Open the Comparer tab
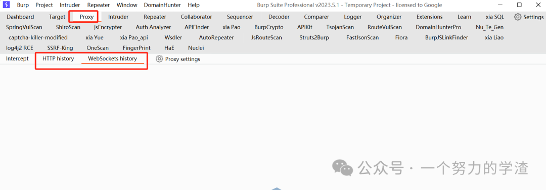The width and height of the screenshot is (546, 190). point(316,17)
